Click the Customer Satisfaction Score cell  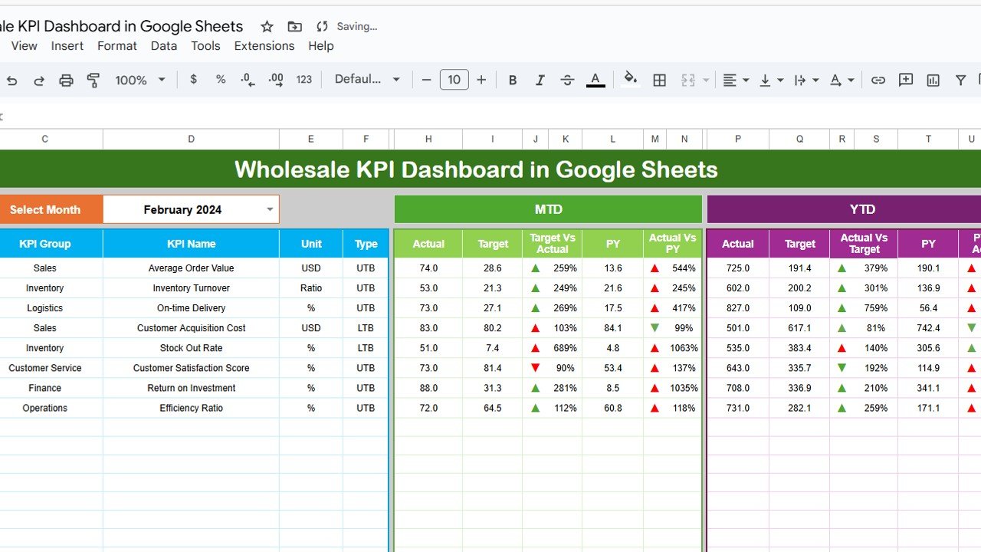(191, 368)
